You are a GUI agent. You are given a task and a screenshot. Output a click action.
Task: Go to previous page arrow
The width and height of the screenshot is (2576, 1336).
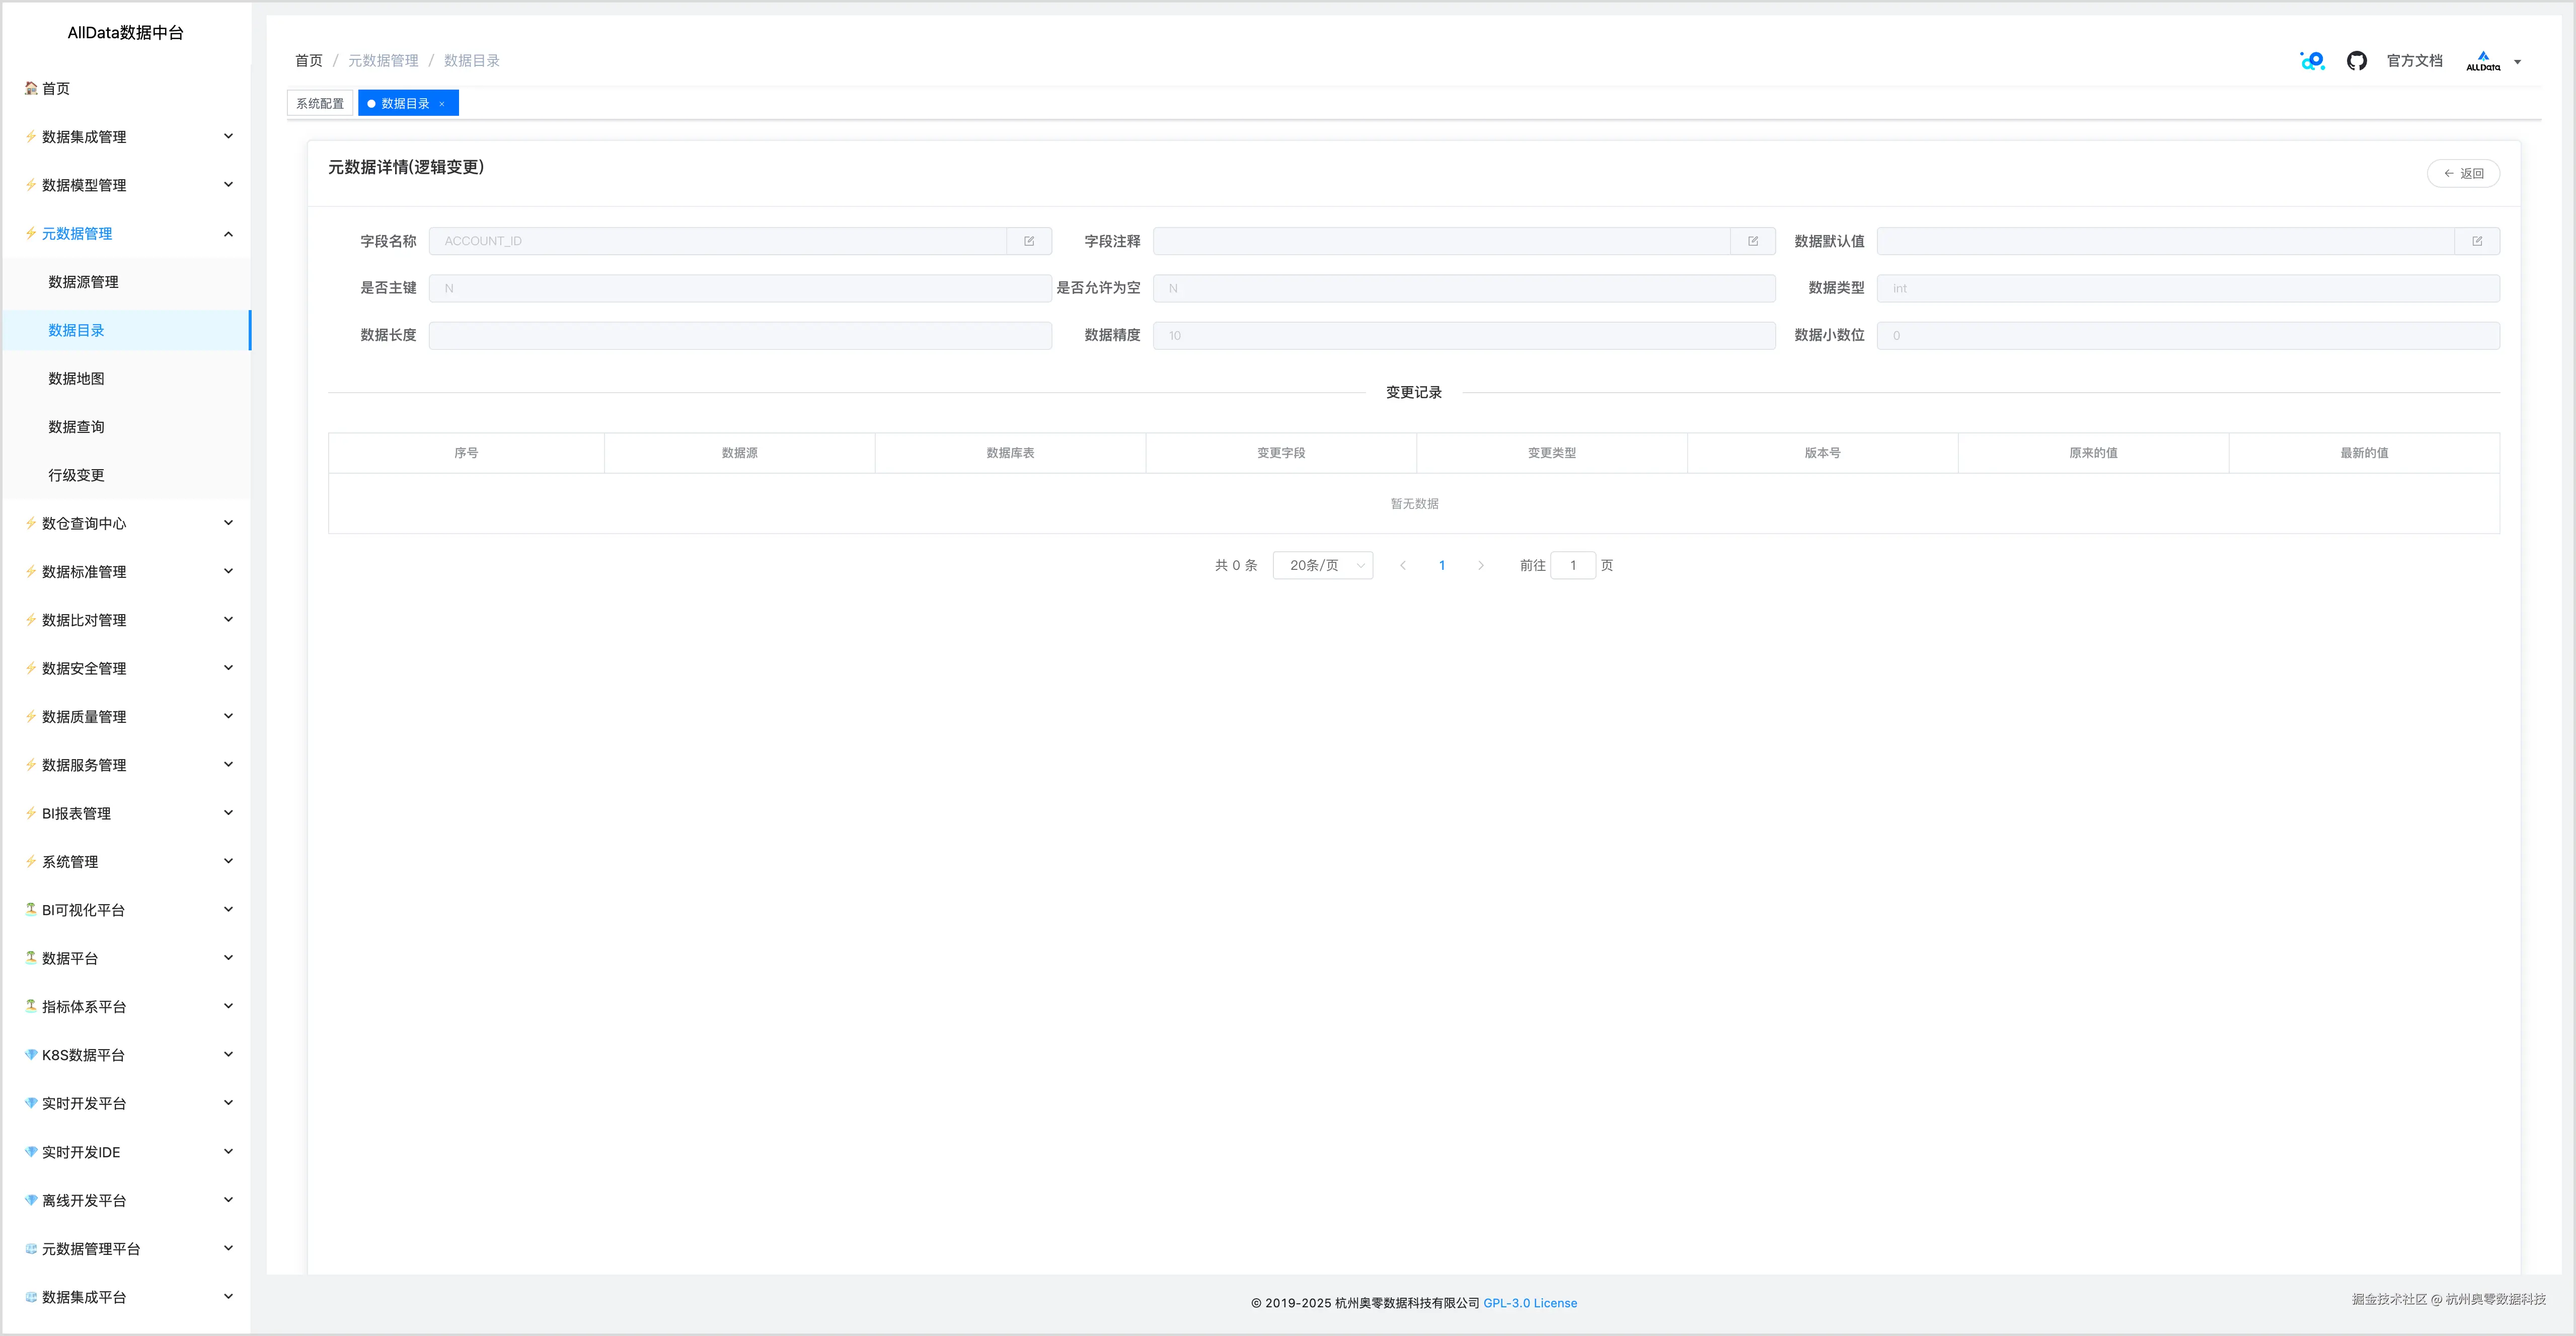(1403, 566)
